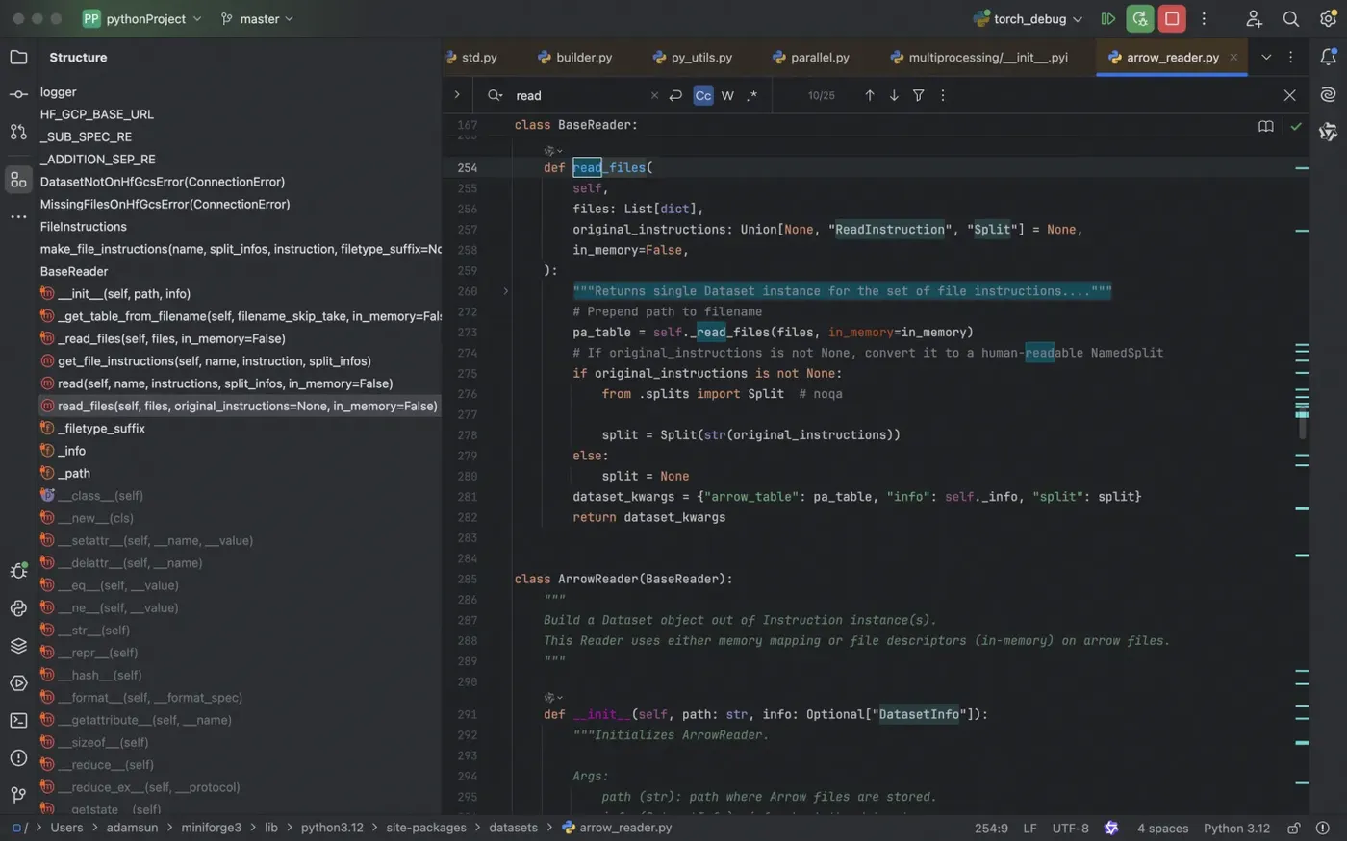Toggle Match Case (Cc) search option
This screenshot has width=1347, height=841.
pos(703,95)
